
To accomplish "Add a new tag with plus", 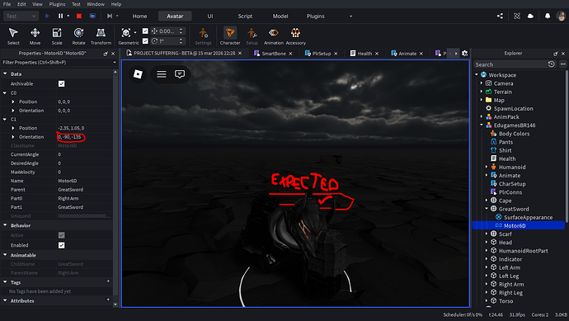I will [108, 281].
